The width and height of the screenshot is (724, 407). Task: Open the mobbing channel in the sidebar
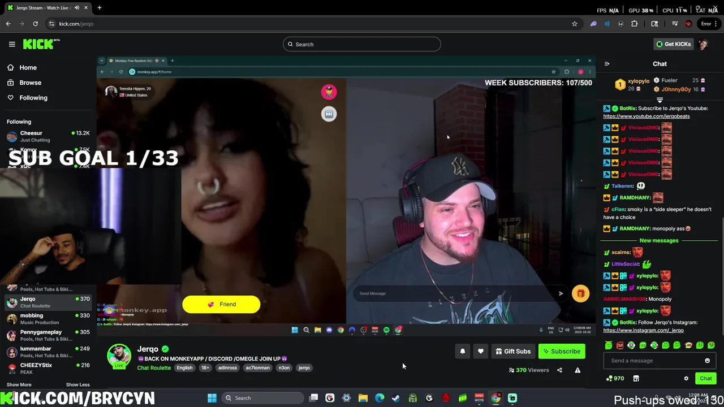[48, 319]
